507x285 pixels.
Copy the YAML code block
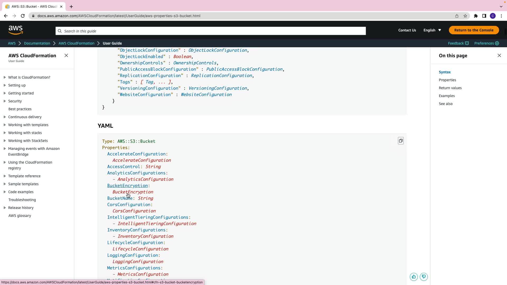401,141
